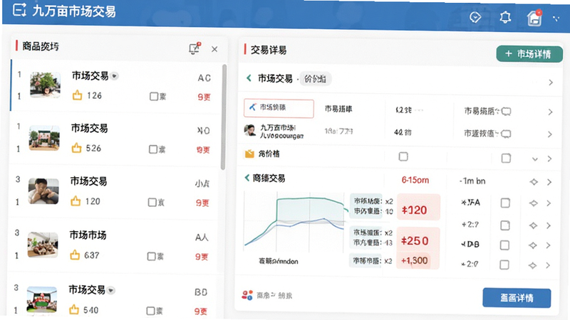The image size is (570, 320).
Task: Expand right chevron of the -1m bn row
Action: tap(549, 182)
